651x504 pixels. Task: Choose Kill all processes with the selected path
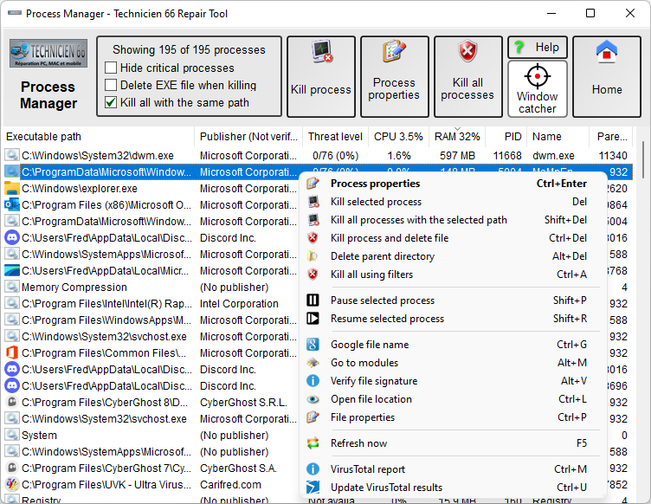click(453, 220)
